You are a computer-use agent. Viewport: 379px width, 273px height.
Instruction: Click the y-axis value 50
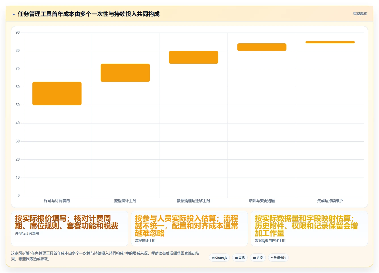[x=18, y=105]
